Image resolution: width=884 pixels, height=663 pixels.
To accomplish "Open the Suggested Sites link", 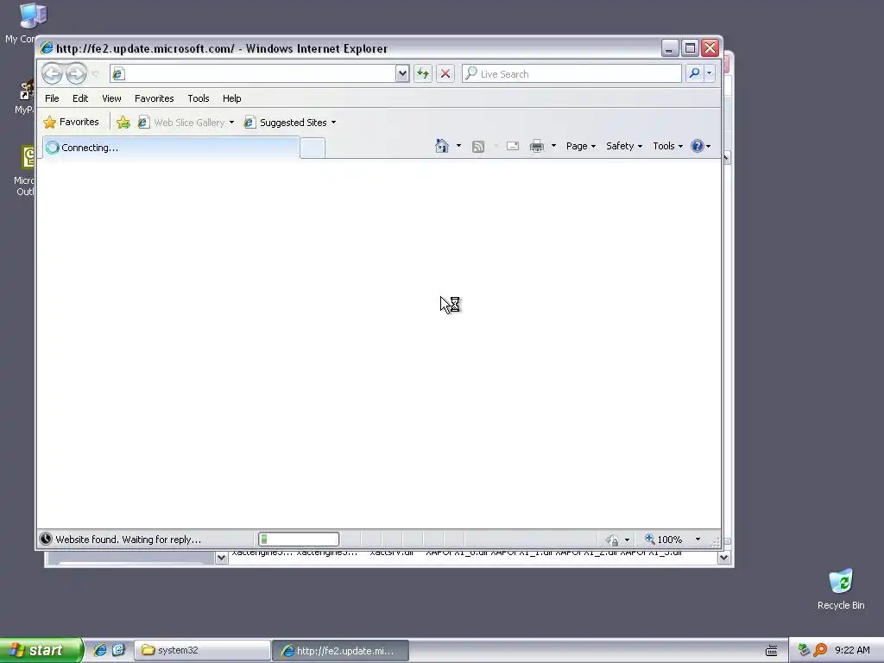I will 286,123.
